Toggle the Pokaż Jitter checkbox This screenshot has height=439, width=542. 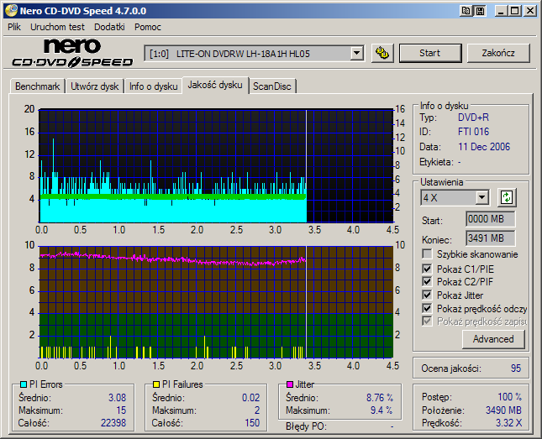427,295
